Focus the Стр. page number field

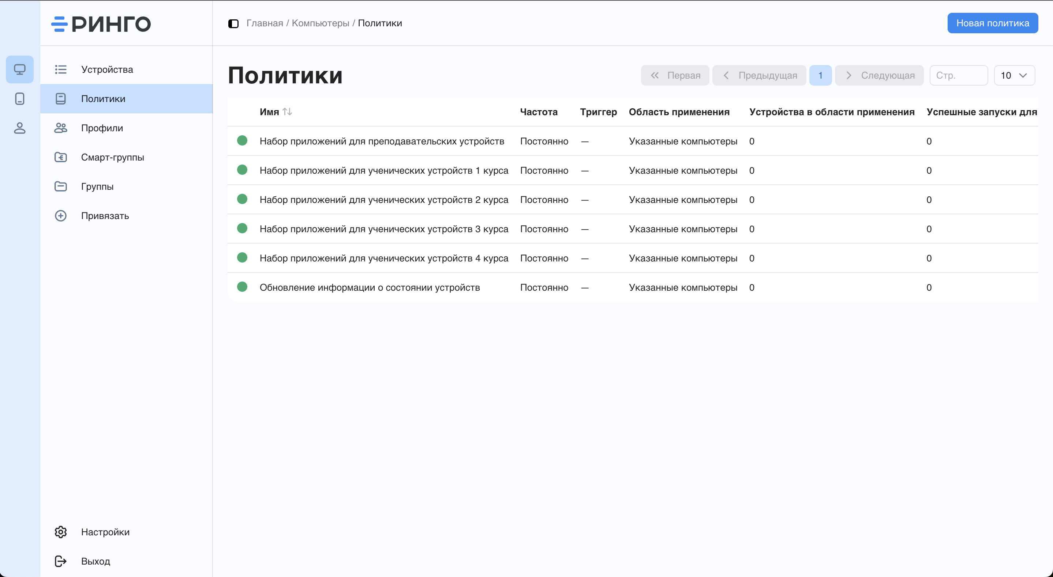(958, 76)
